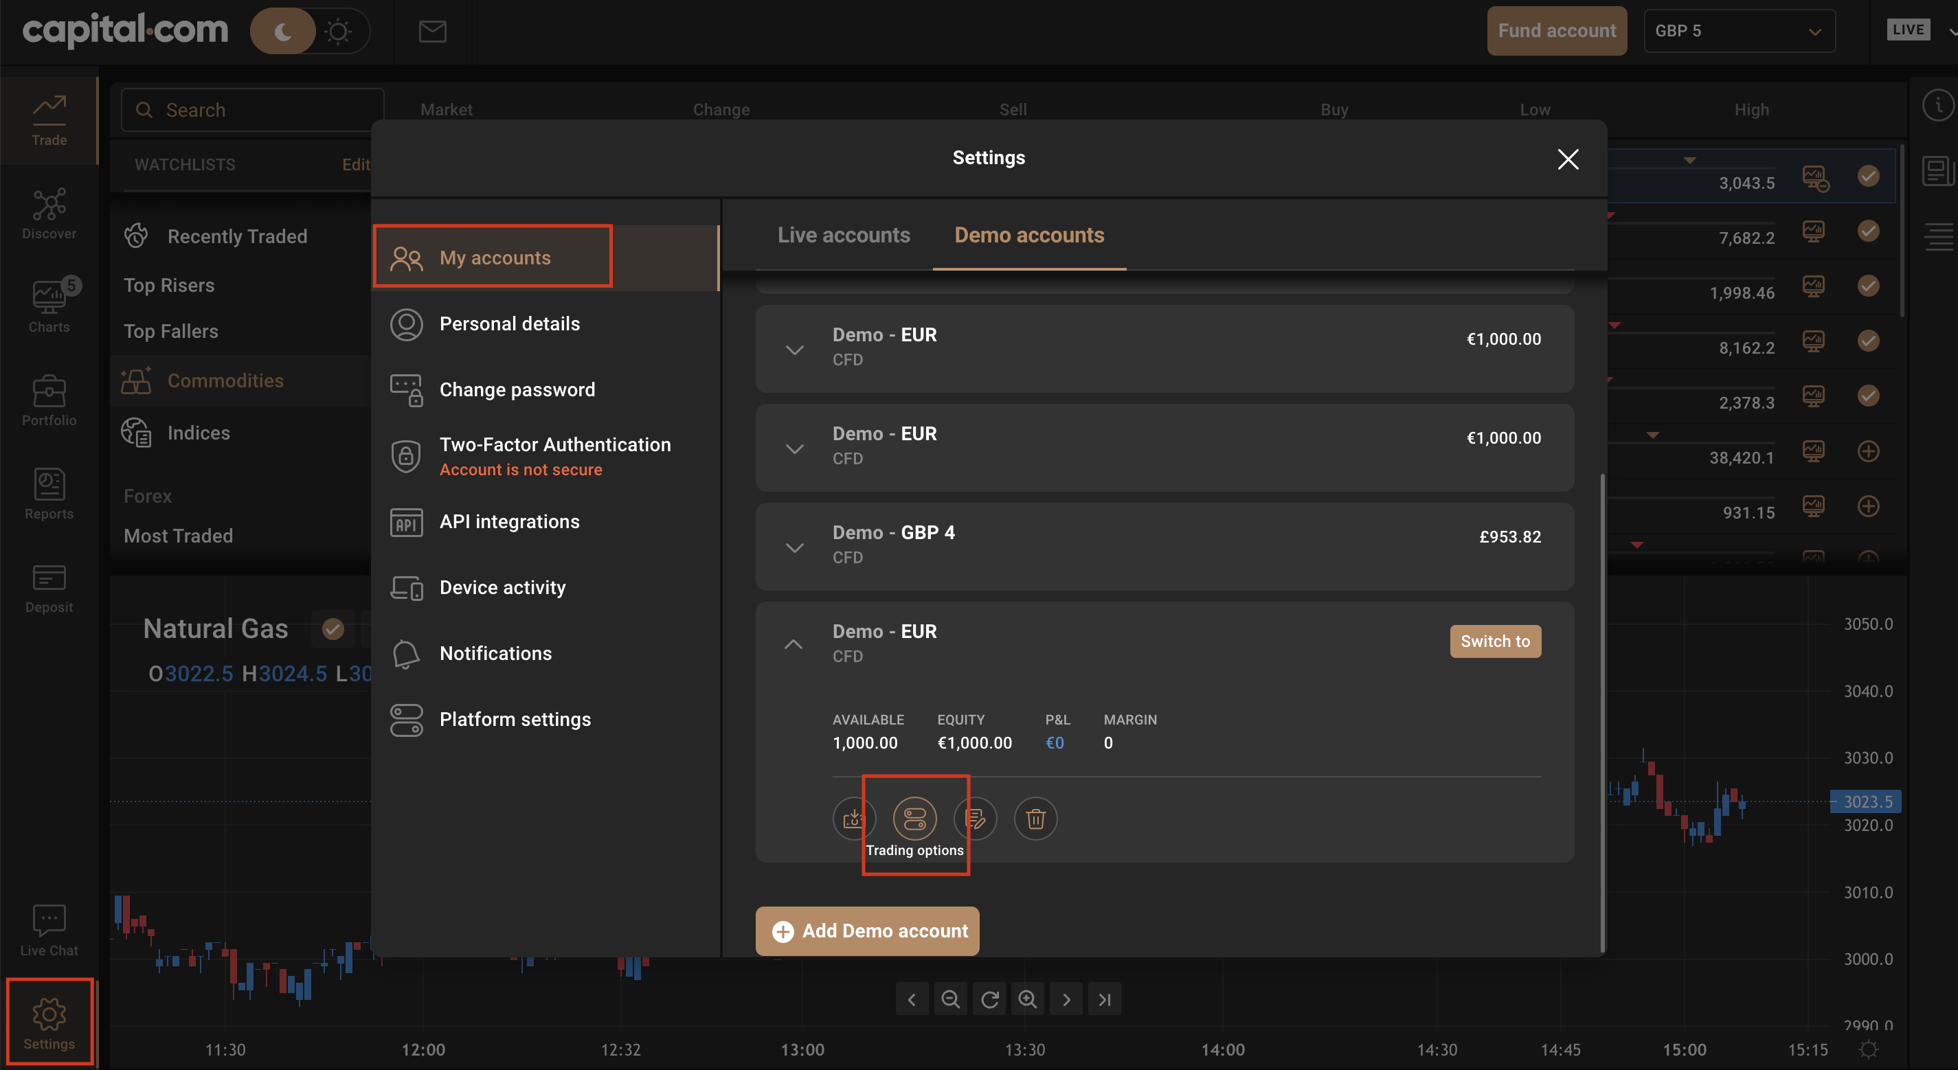Click Switch to on Demo EUR account
Viewport: 1958px width, 1070px height.
pos(1495,641)
